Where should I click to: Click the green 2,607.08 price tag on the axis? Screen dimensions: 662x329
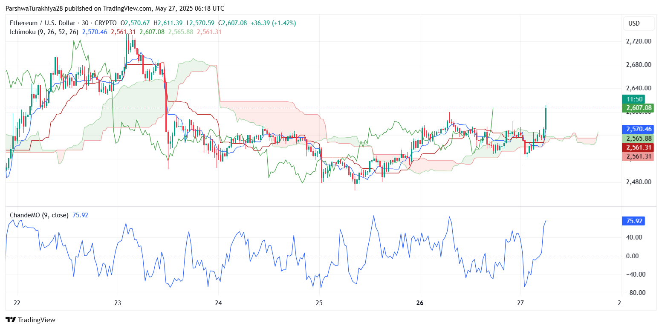633,108
